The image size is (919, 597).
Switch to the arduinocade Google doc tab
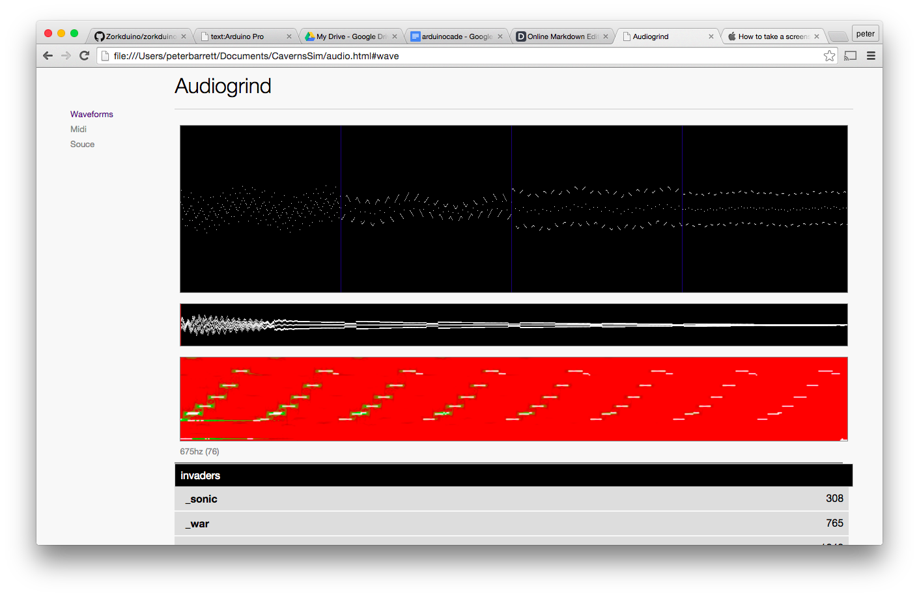pyautogui.click(x=456, y=36)
